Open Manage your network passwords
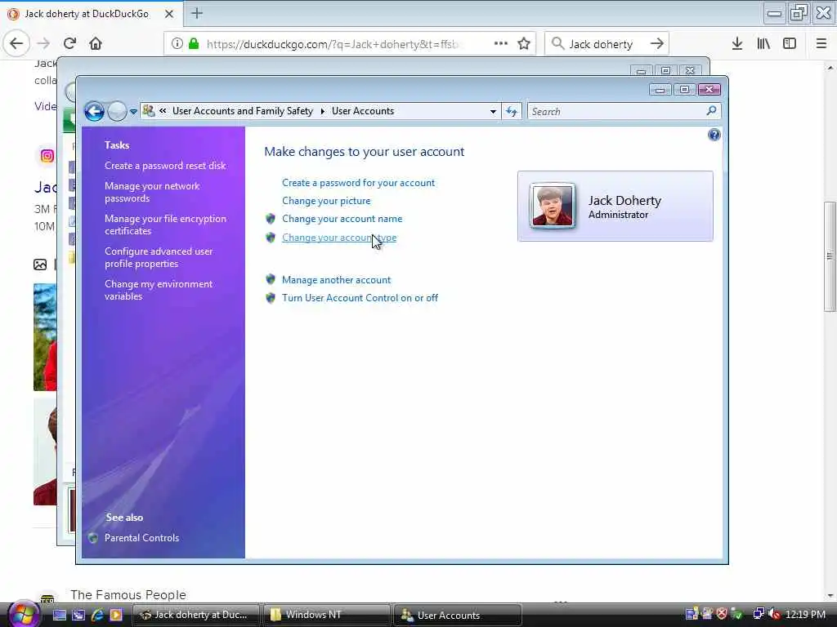The width and height of the screenshot is (837, 627). pyautogui.click(x=152, y=192)
